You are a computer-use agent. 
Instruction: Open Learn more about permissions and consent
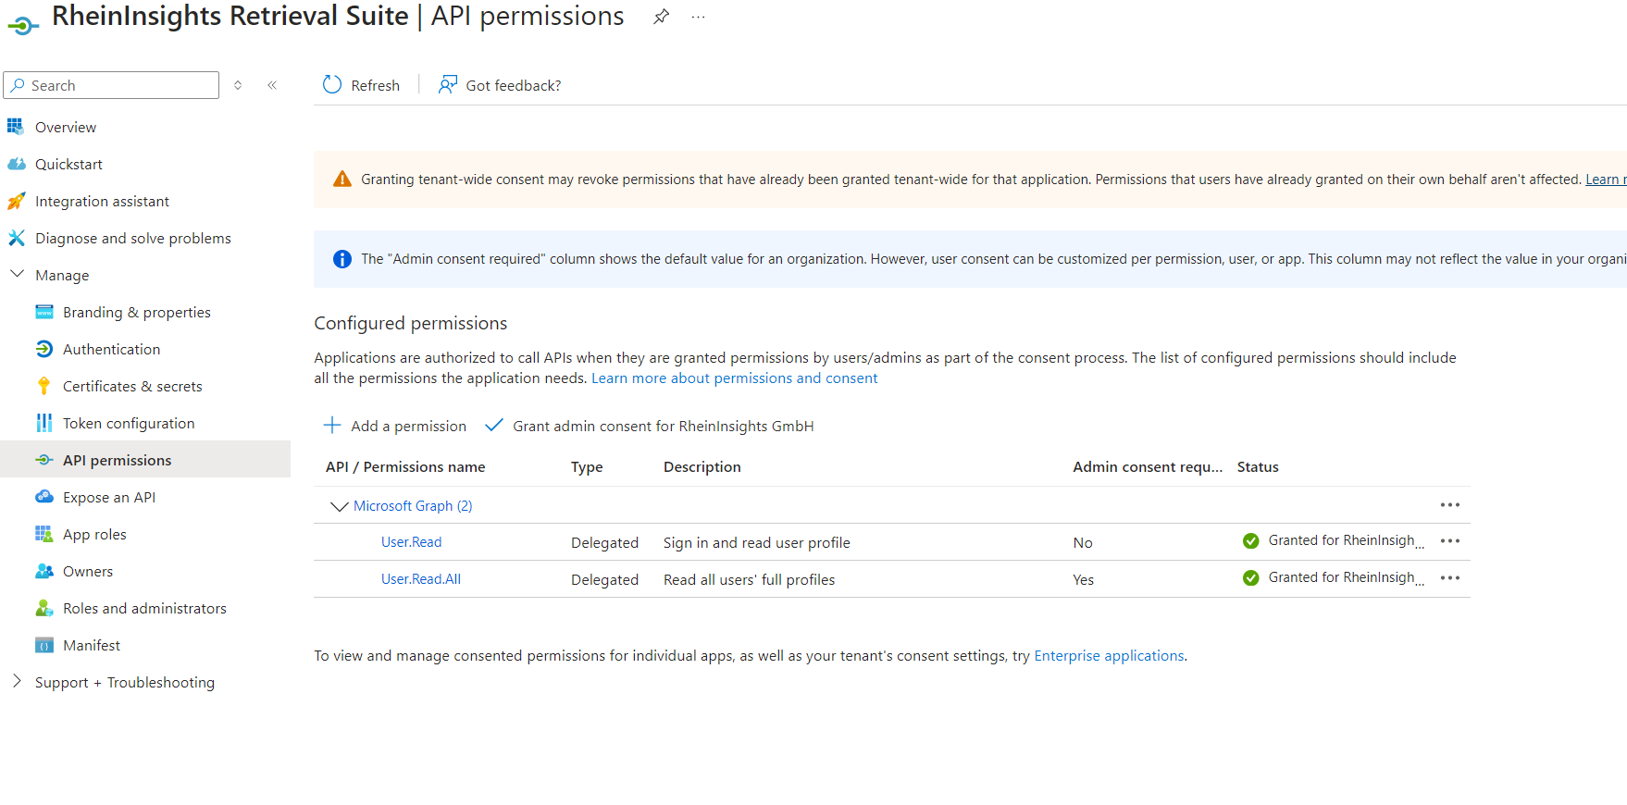(735, 378)
